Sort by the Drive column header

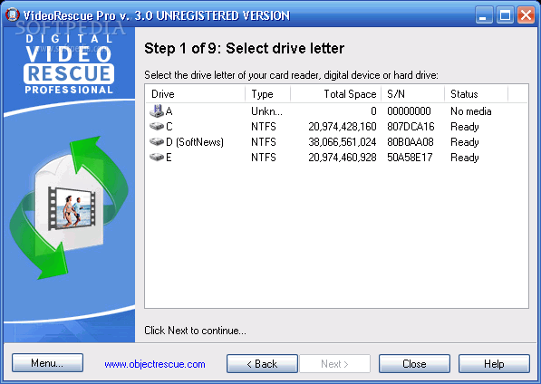195,94
